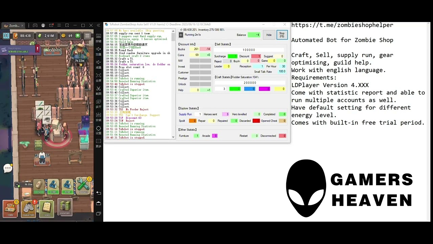Viewport: 433px width, 244px height.
Task: Open the Reward Available day progress banner
Action: (x=20, y=50)
